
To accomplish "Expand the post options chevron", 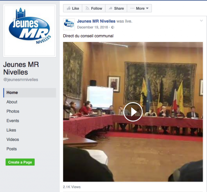I will pos(202,21).
